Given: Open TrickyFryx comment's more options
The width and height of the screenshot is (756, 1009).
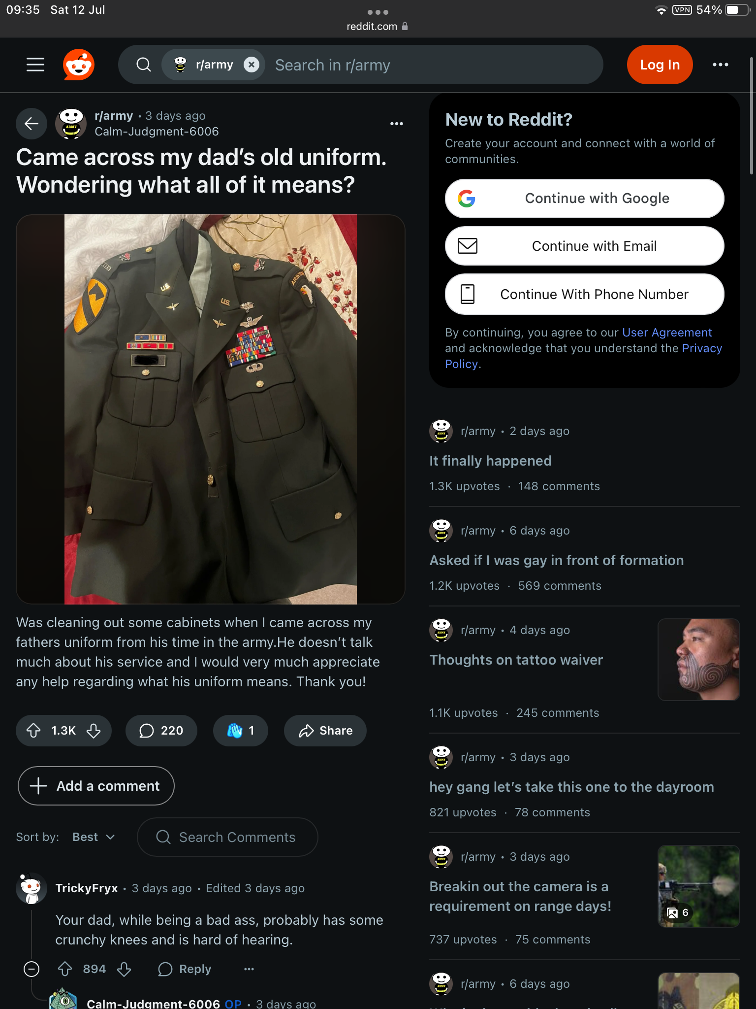Looking at the screenshot, I should (249, 969).
